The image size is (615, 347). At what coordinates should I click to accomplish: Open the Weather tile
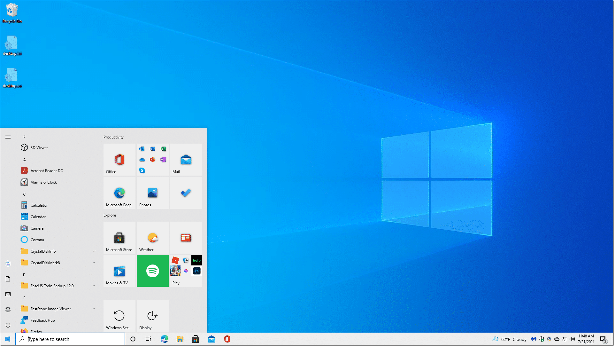[153, 238]
